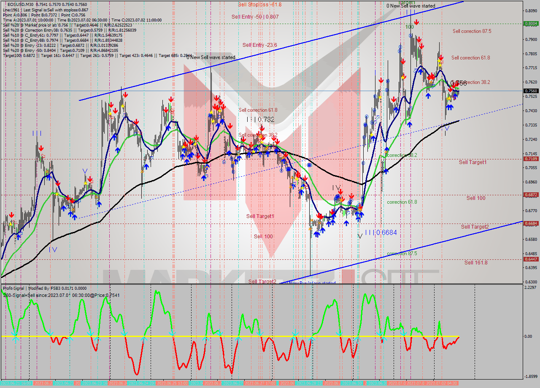540x388 pixels.
Task: Click the 'Sell Stoploss -61.8' label
Action: click(259, 4)
